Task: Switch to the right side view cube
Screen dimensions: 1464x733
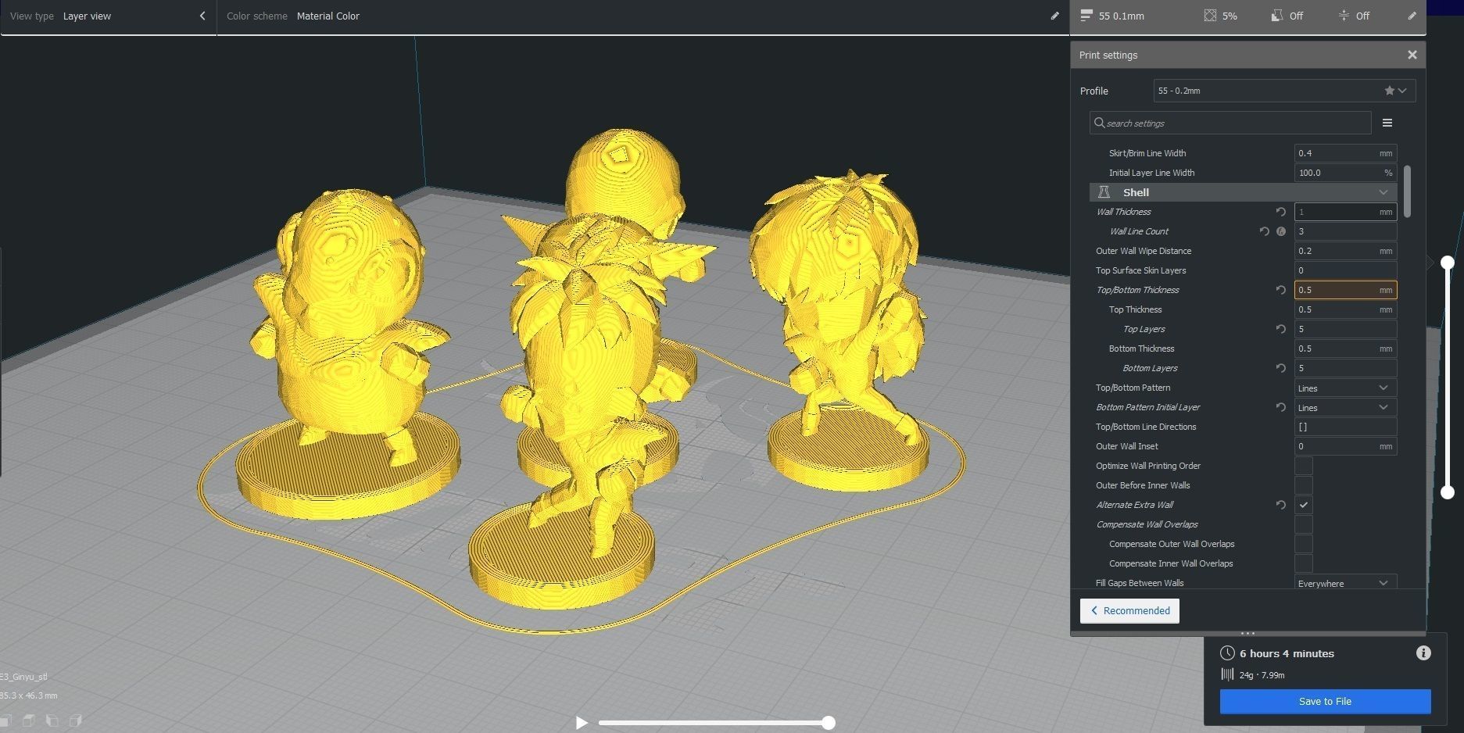Action: [76, 720]
